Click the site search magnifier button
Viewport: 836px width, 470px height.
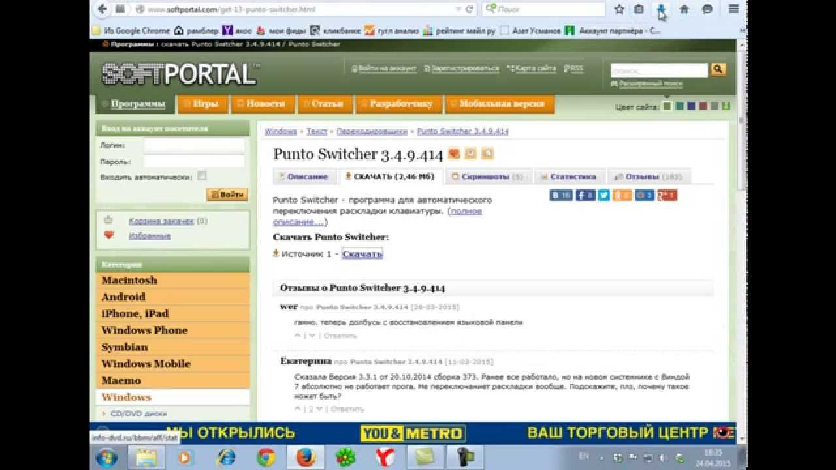tap(718, 69)
